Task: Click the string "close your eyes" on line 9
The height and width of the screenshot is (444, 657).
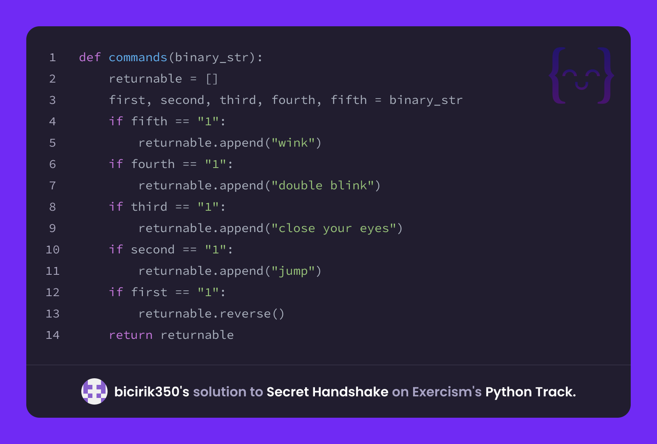Action: [x=333, y=228]
